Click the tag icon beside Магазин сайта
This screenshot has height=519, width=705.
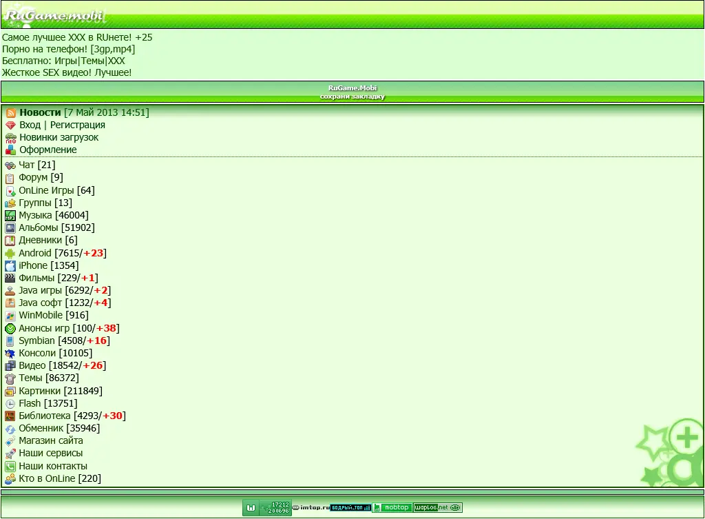click(x=10, y=441)
